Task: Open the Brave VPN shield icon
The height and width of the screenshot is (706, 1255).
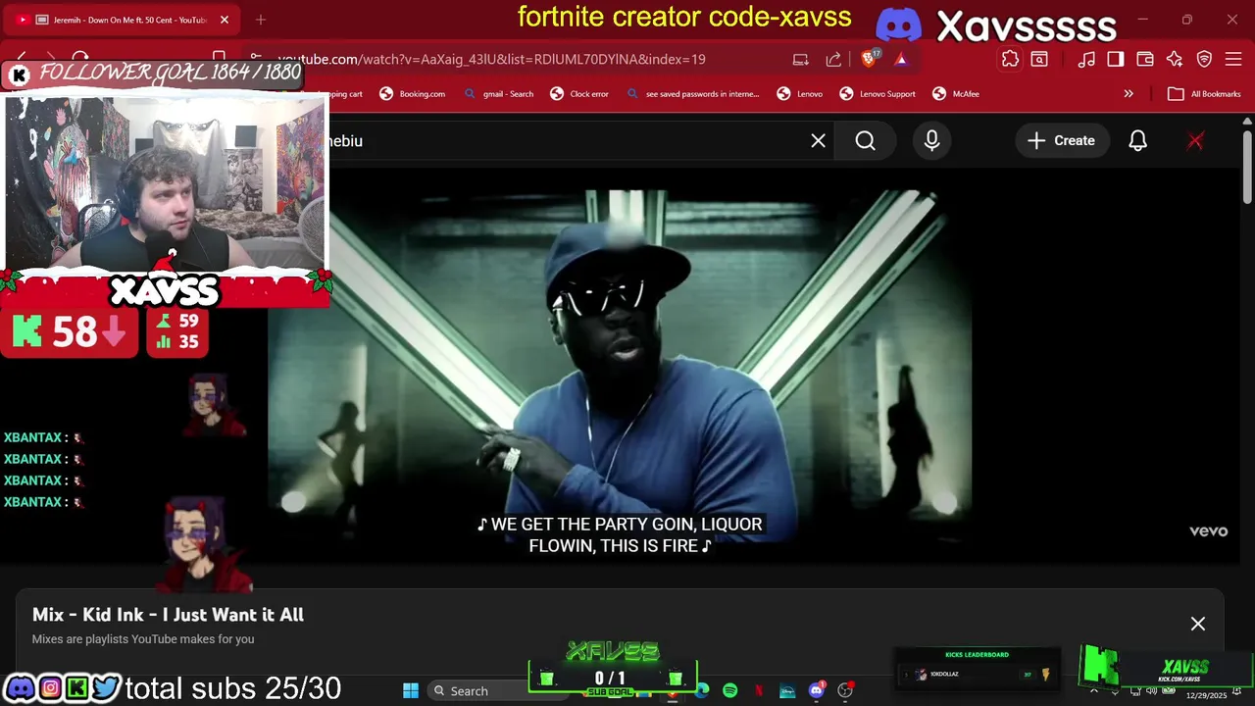Action: (x=1205, y=59)
